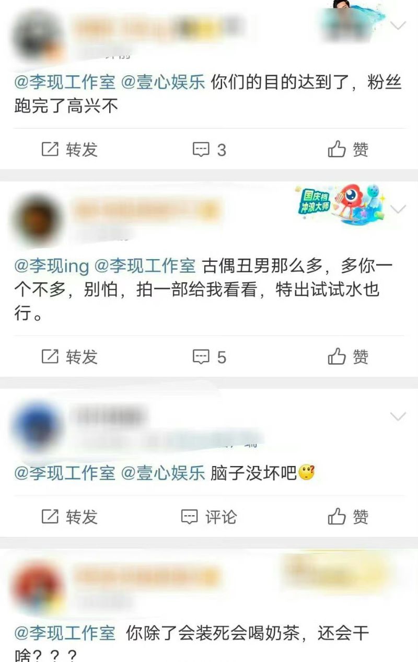This screenshot has height=662, width=418.
Task: Open @李现工作室 mention in first post
Action: [65, 83]
